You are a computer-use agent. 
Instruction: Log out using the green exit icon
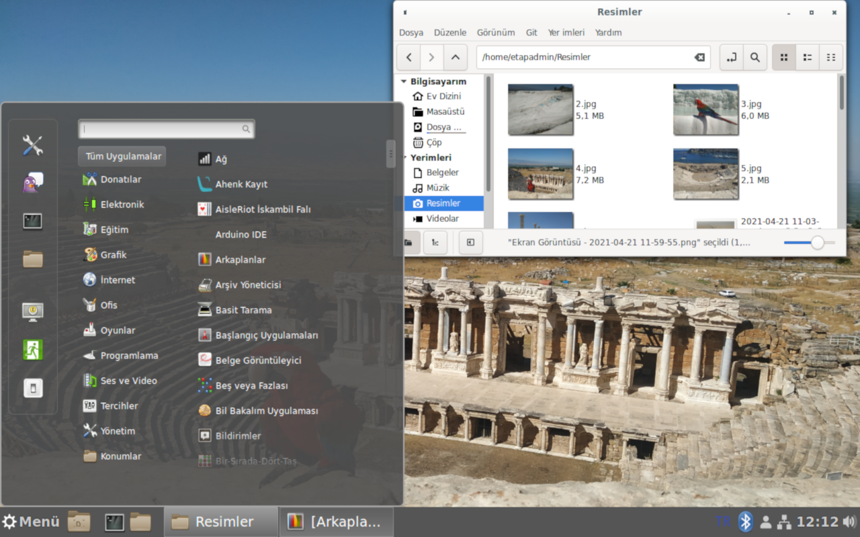click(x=32, y=350)
